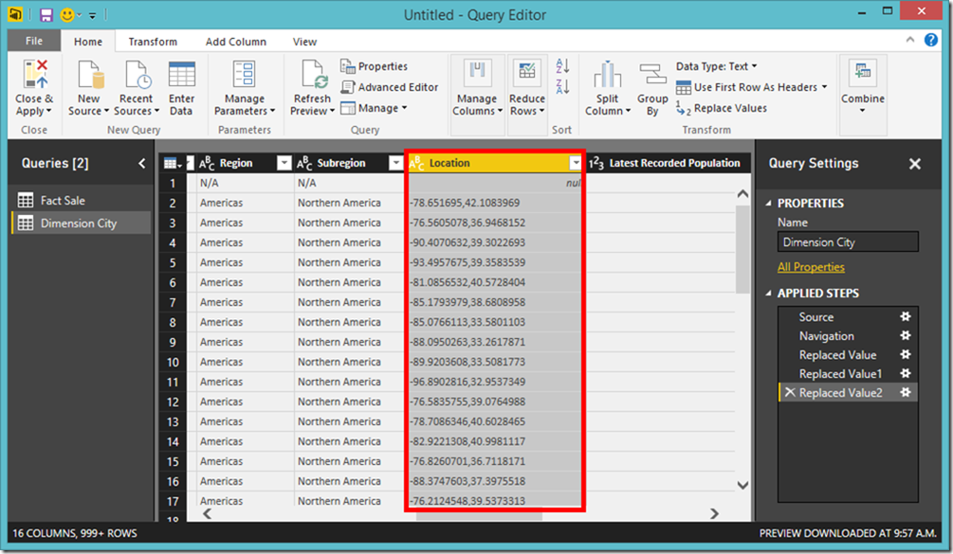
Task: Close the Query Settings pane
Action: (915, 164)
